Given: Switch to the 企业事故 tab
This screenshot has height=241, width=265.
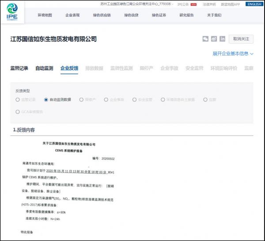Looking at the screenshot, I should pos(169,68).
